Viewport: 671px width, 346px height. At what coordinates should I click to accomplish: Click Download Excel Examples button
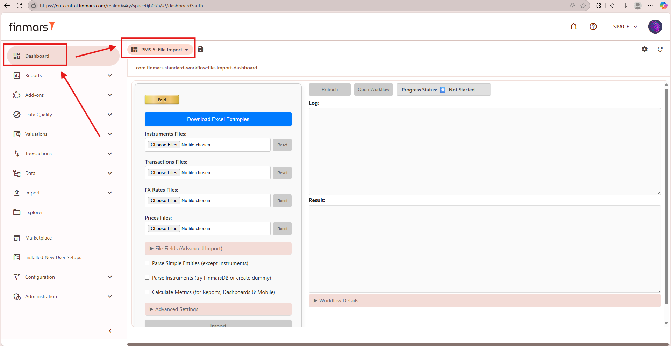[218, 119]
